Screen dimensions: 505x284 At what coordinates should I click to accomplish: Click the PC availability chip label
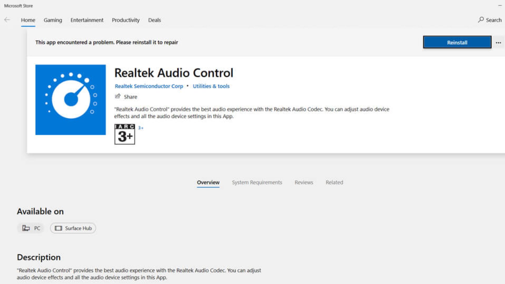(37, 228)
